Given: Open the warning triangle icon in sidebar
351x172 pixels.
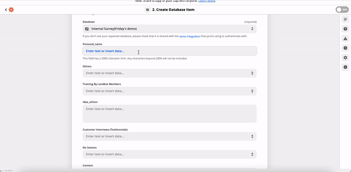Looking at the screenshot, I should pyautogui.click(x=345, y=38).
